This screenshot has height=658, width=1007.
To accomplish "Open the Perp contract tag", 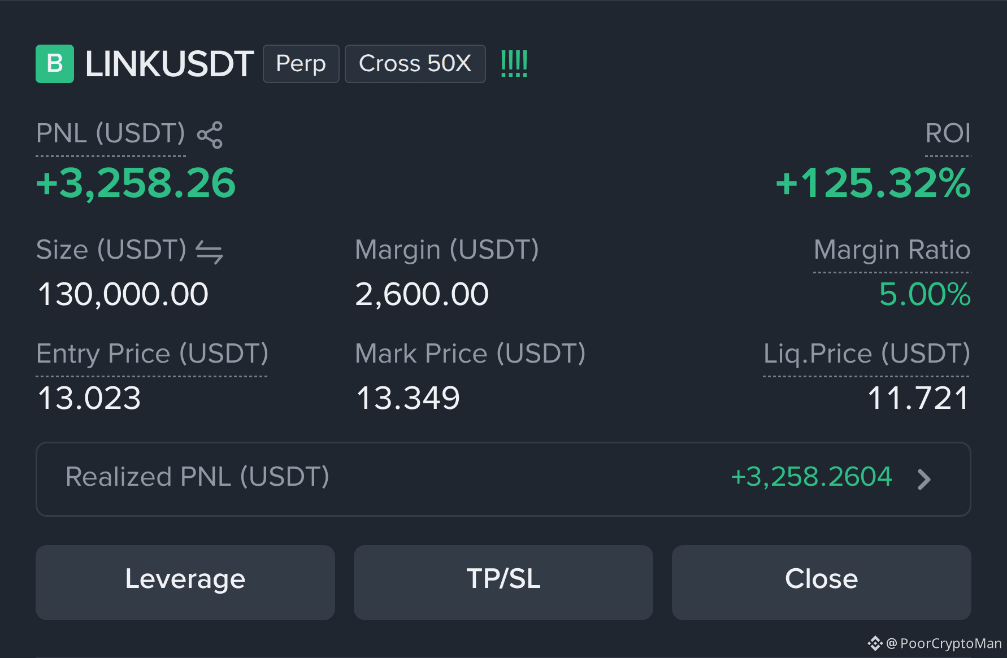I will pyautogui.click(x=301, y=64).
